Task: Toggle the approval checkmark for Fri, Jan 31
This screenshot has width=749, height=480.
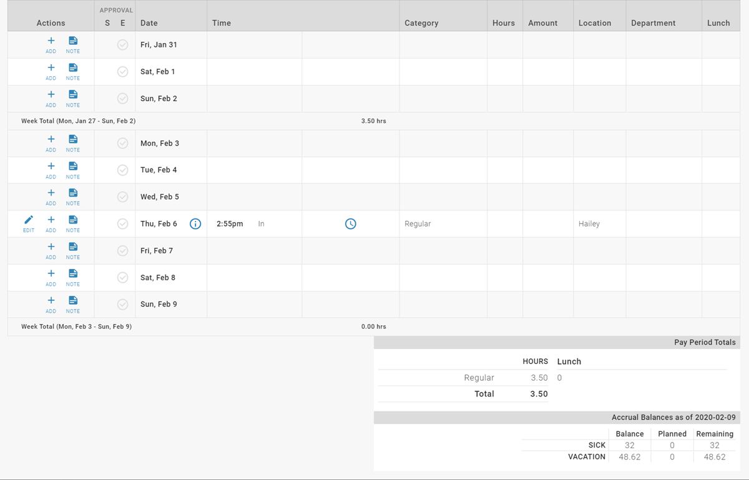Action: (122, 44)
